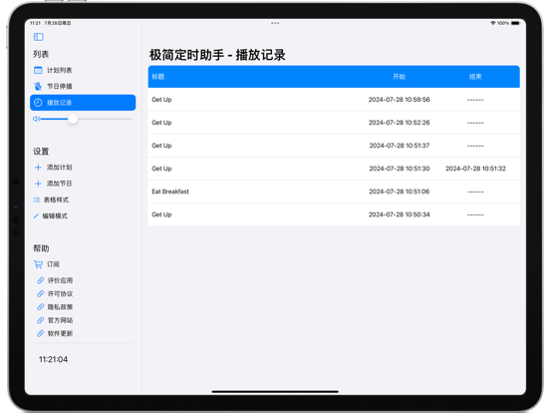This screenshot has width=550, height=413.
Task: Open the 隐私政策 link
Action: click(60, 307)
